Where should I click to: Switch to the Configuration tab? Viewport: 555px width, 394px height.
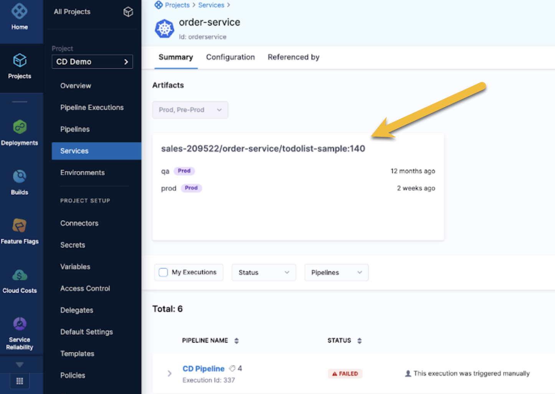coord(230,57)
